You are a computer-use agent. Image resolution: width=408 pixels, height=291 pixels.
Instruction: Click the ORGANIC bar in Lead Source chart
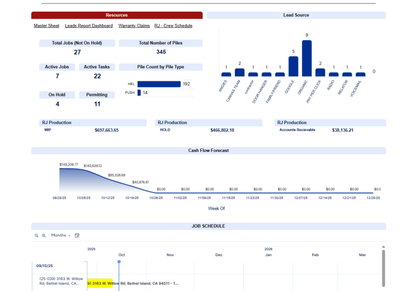[307, 58]
